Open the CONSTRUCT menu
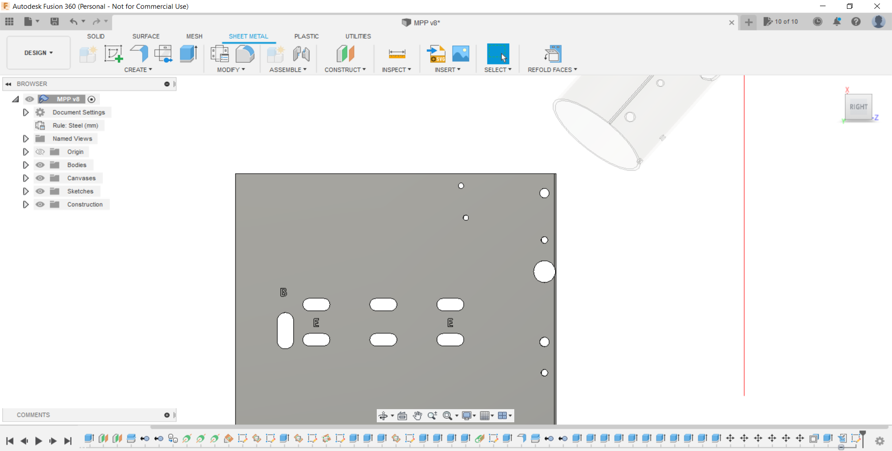892x451 pixels. [345, 70]
